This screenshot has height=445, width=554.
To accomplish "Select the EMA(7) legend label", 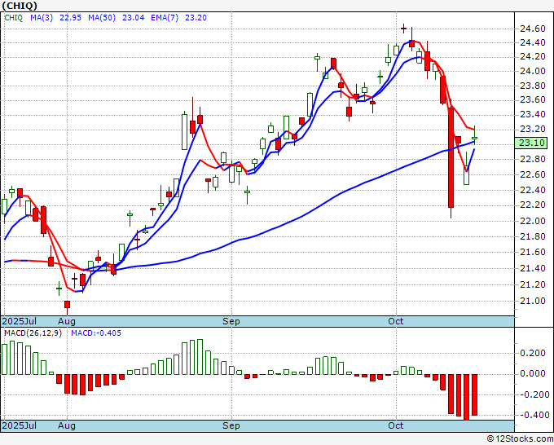I will point(165,18).
